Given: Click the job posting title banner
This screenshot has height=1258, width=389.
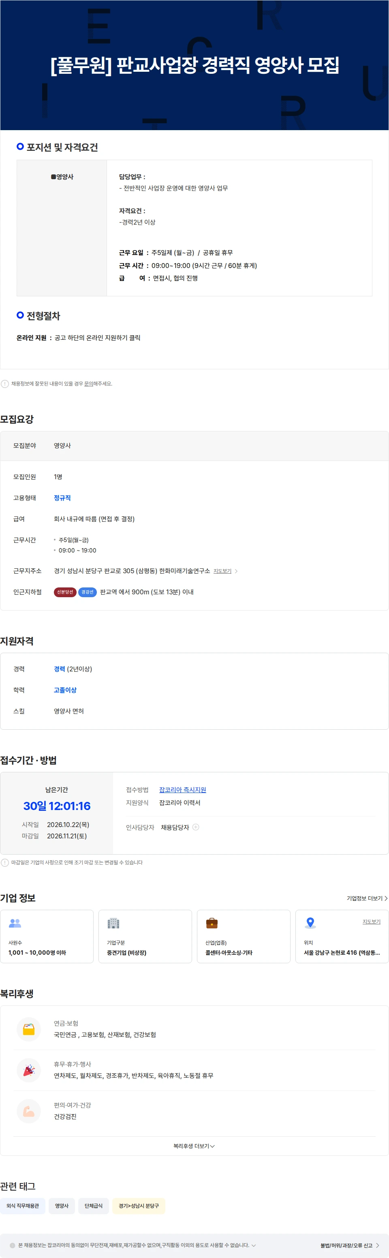Looking at the screenshot, I should click(x=195, y=65).
